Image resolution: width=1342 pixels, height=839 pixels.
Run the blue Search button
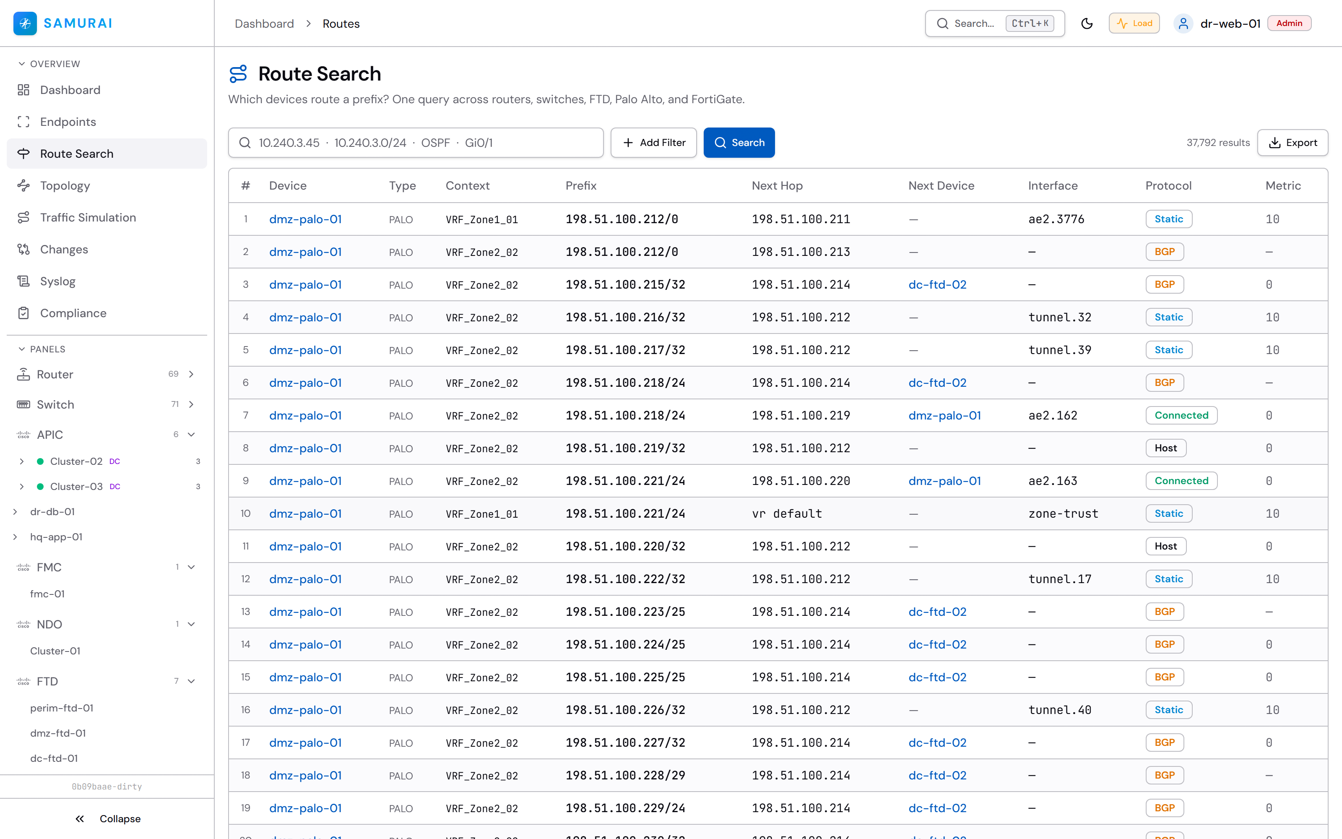coord(739,143)
